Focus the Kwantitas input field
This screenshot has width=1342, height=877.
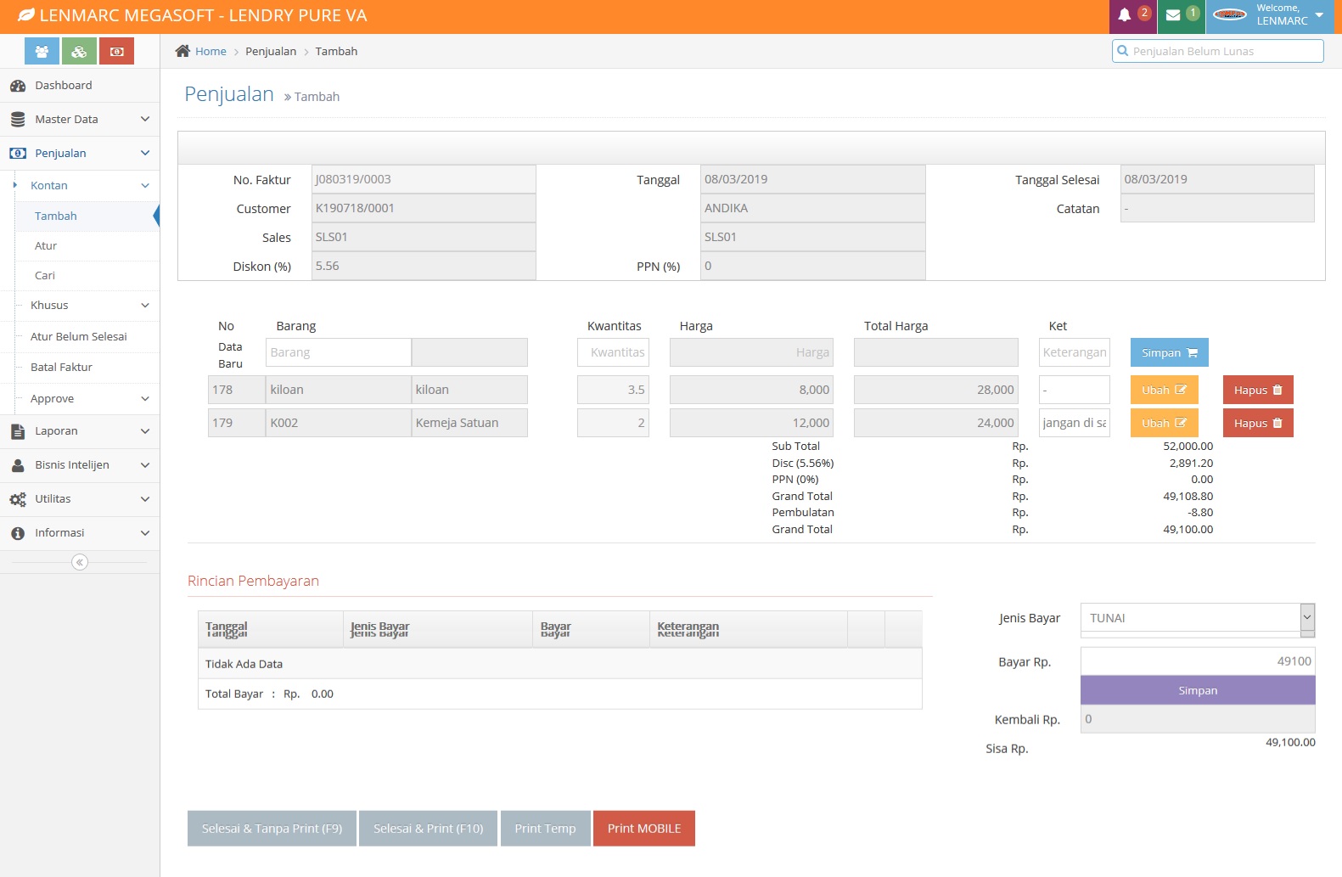point(613,352)
